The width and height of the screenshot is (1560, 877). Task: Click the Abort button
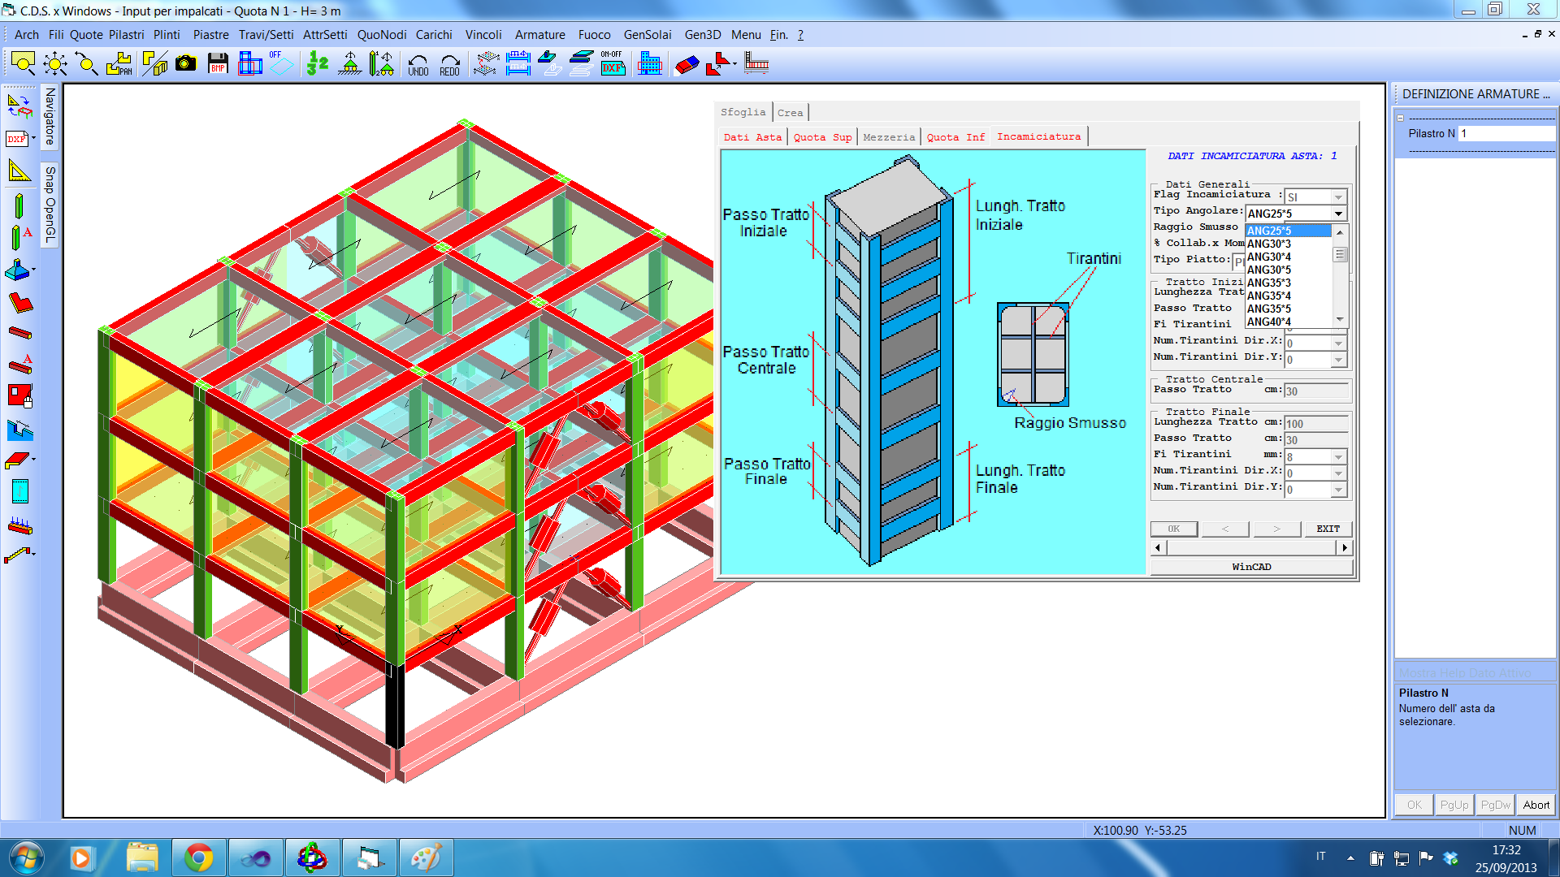click(1536, 805)
